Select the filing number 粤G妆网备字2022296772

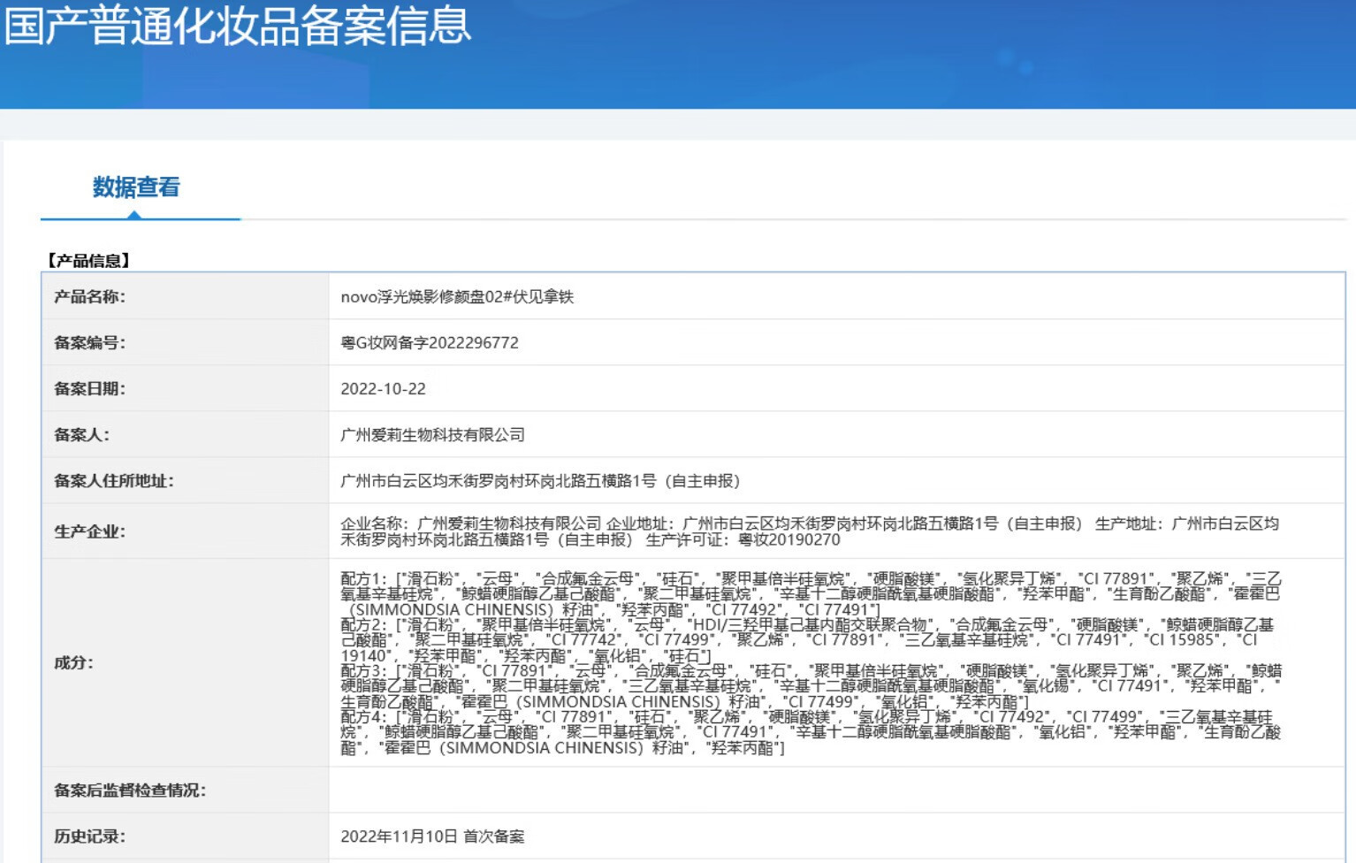(430, 343)
